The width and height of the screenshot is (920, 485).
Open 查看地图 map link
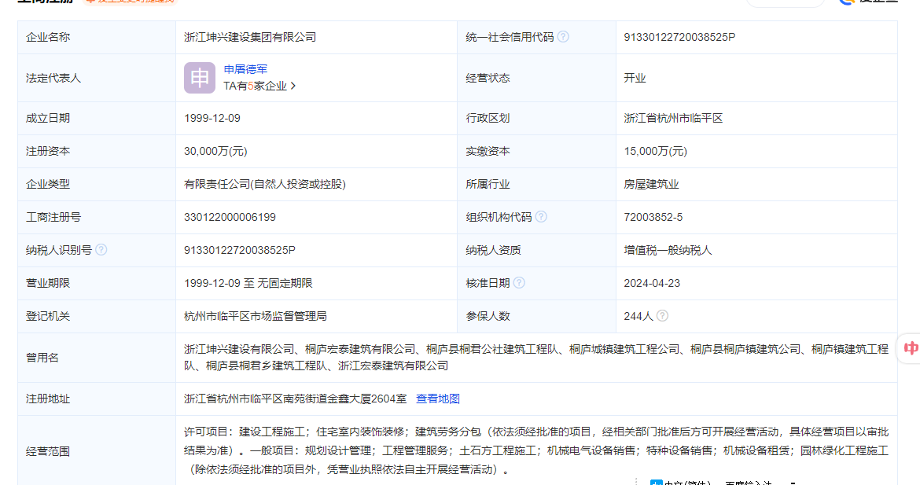438,399
